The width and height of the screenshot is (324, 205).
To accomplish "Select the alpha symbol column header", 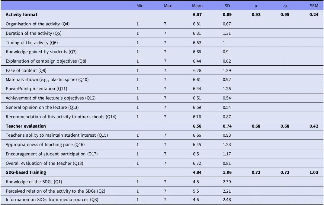I will pos(256,6).
